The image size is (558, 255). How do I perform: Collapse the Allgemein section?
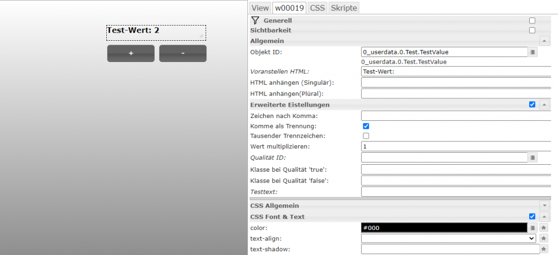[544, 41]
